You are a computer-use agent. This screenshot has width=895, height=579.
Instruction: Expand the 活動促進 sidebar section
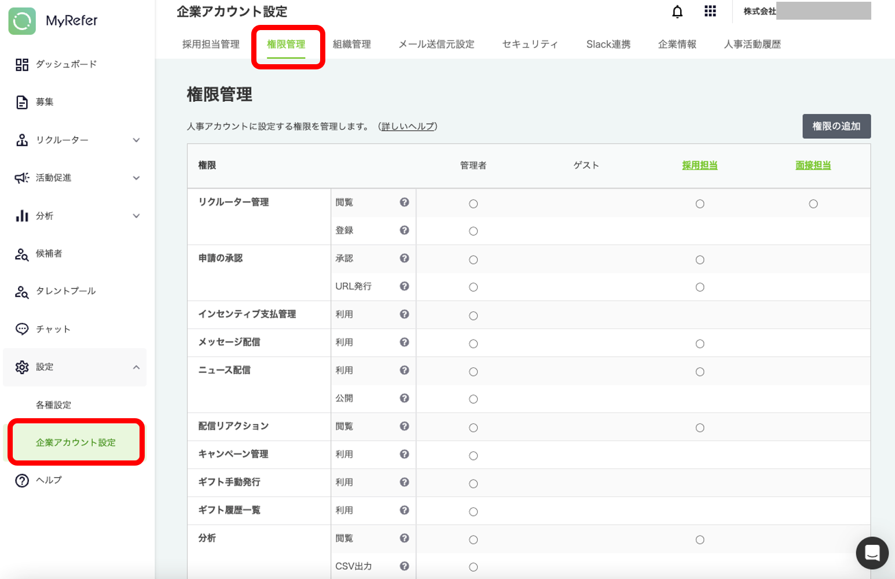[136, 178]
